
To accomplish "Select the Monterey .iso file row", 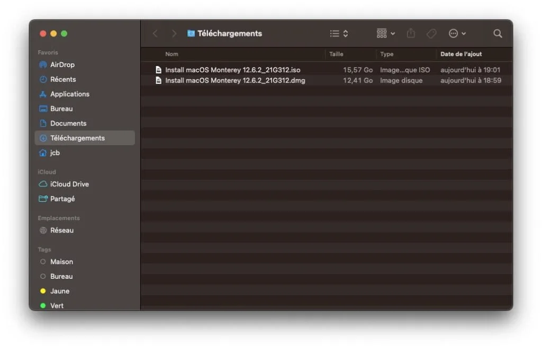I will pos(326,70).
